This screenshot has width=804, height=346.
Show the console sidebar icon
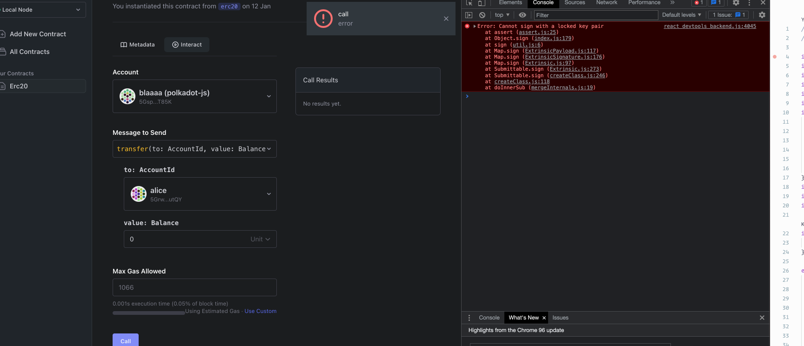point(469,15)
